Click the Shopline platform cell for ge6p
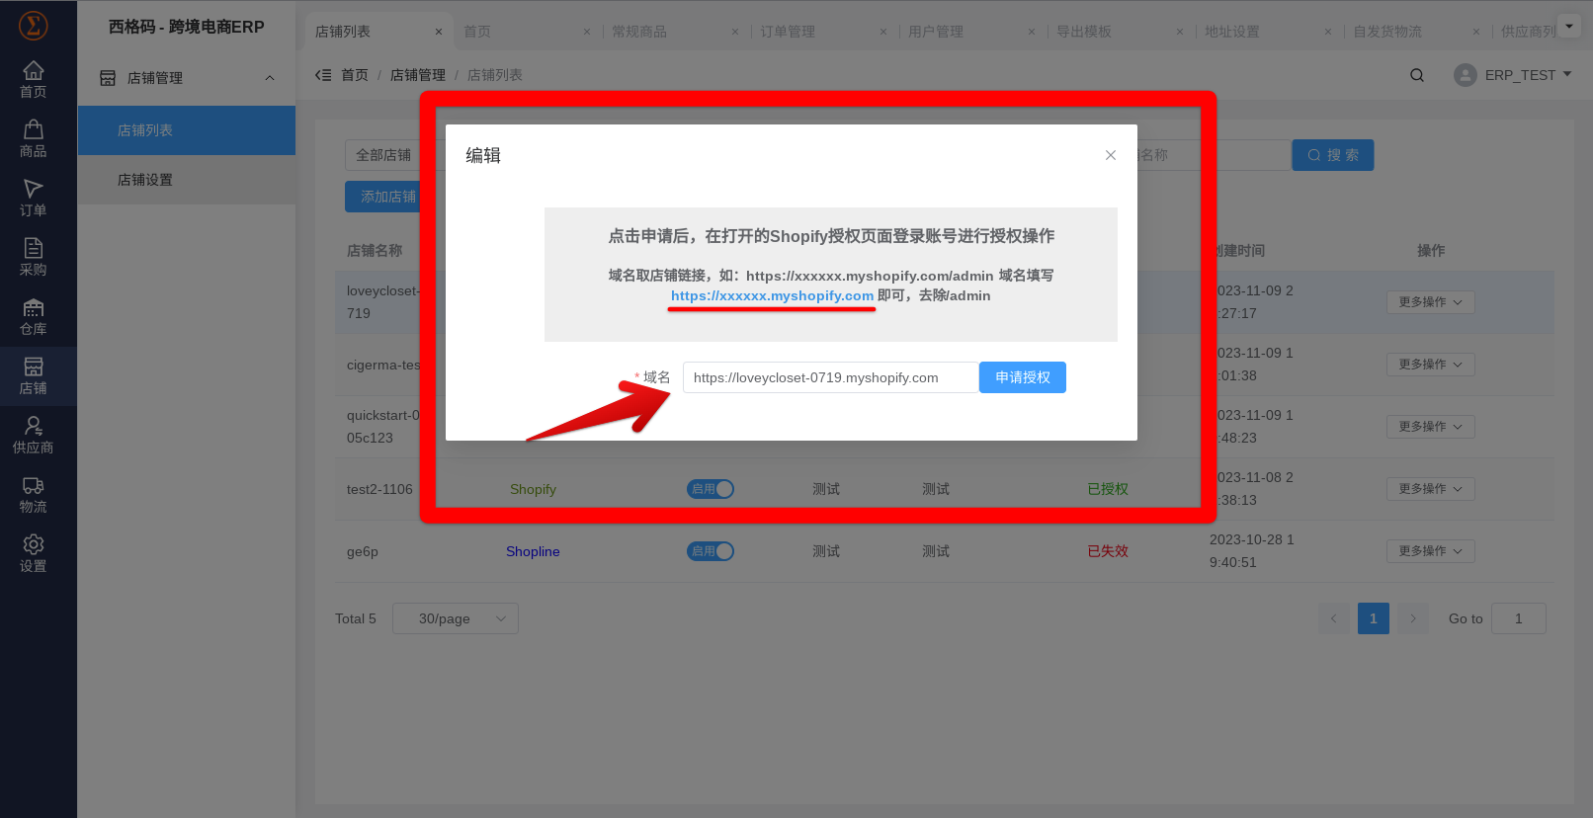 pos(533,551)
